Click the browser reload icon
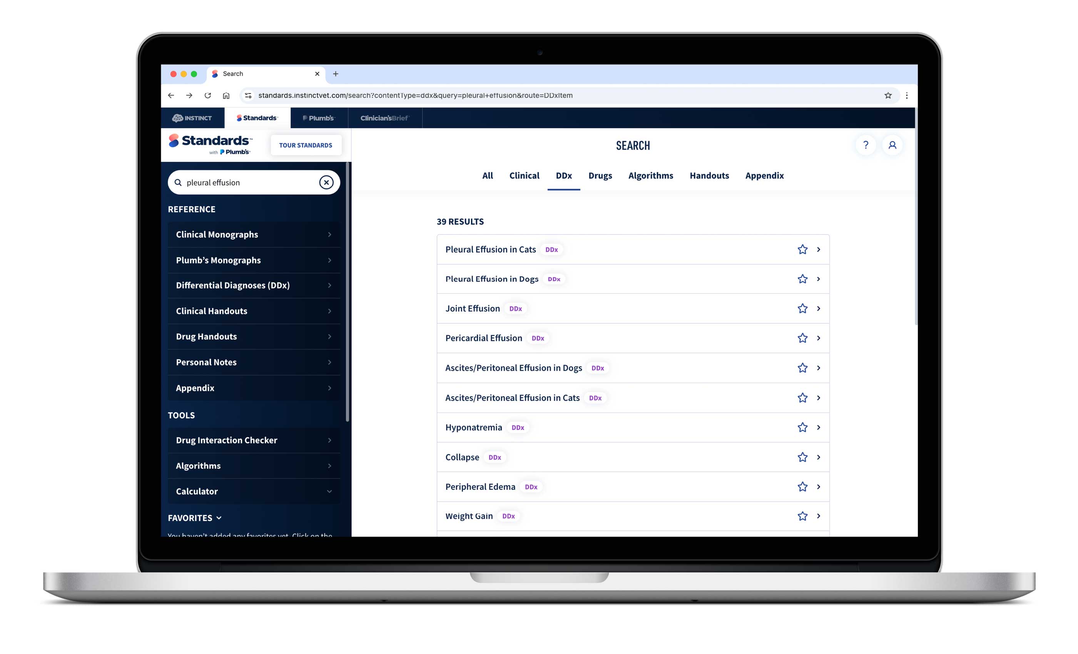Screen dimensions: 1078x654 tap(208, 95)
